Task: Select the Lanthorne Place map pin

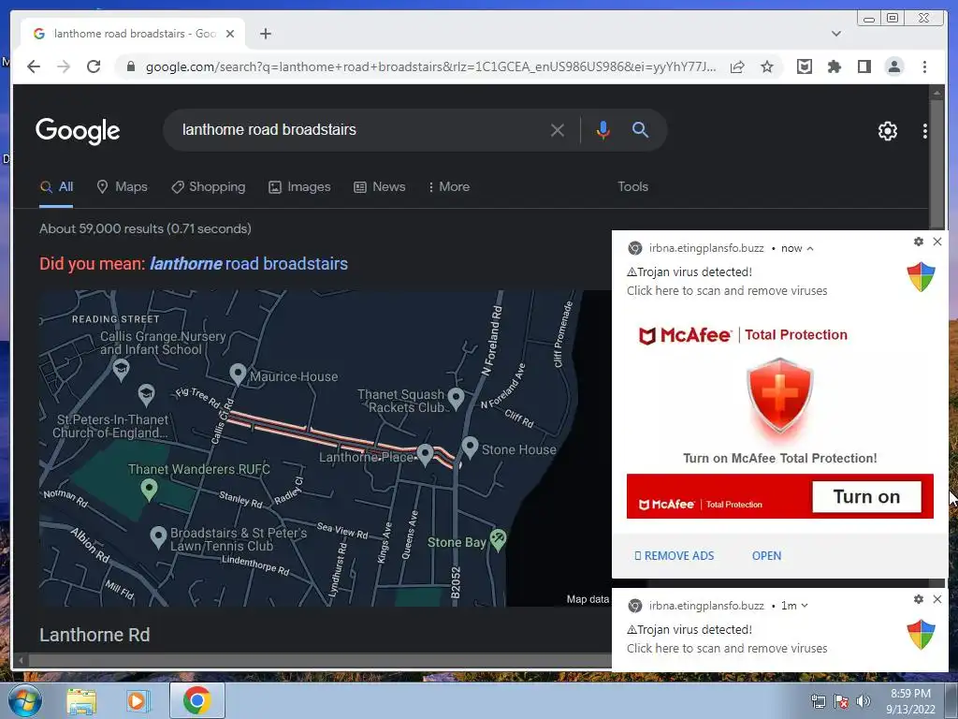Action: pyautogui.click(x=426, y=455)
